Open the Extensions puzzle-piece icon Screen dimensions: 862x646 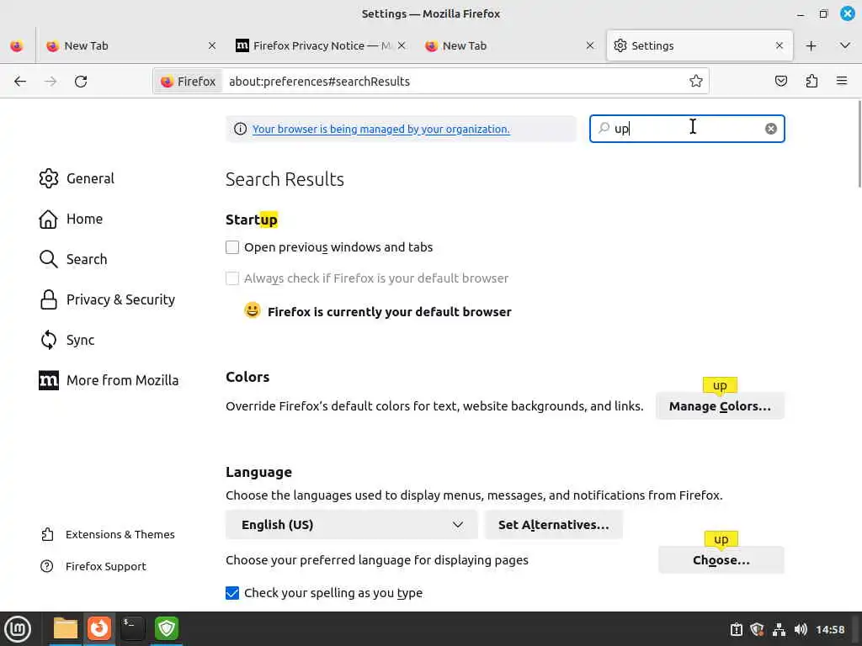[811, 82]
